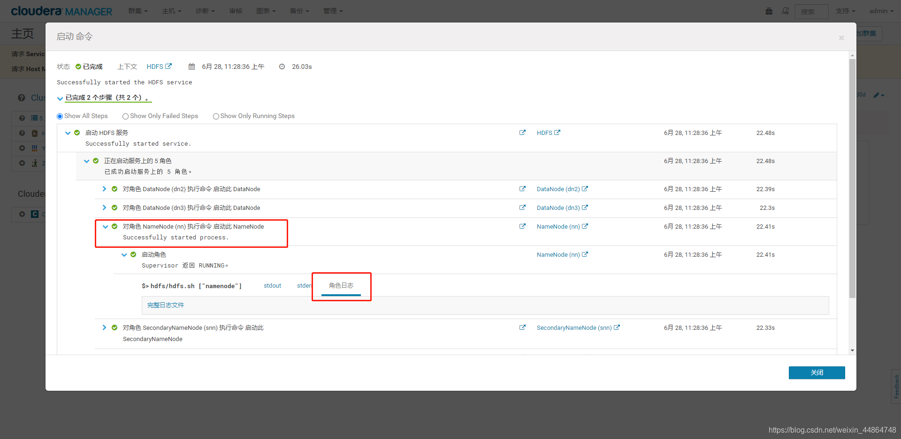Click parcel gift icon in top bar
This screenshot has height=439, width=901.
(769, 11)
